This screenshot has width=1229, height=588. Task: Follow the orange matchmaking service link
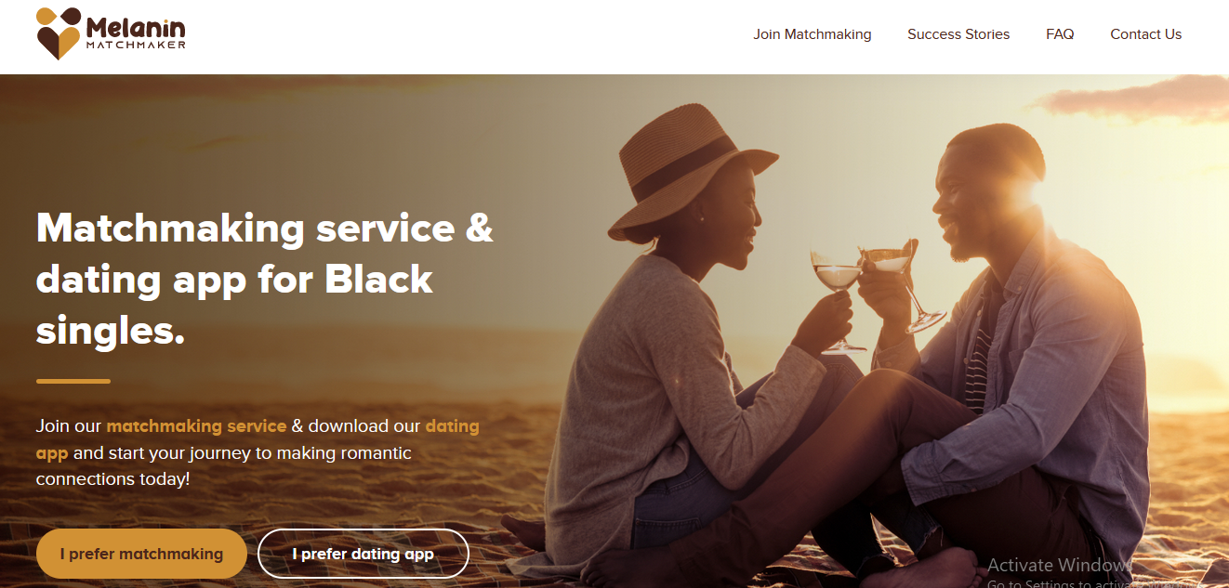196,426
